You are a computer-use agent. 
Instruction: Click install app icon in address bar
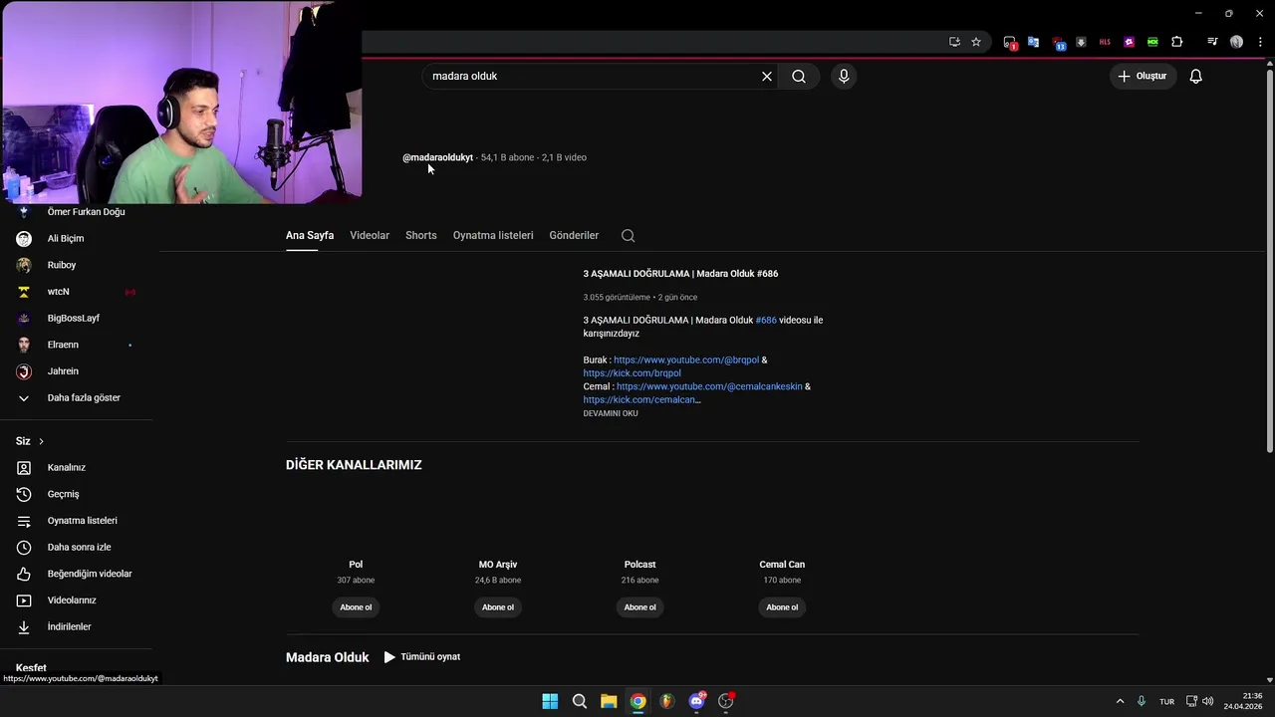pos(954,42)
